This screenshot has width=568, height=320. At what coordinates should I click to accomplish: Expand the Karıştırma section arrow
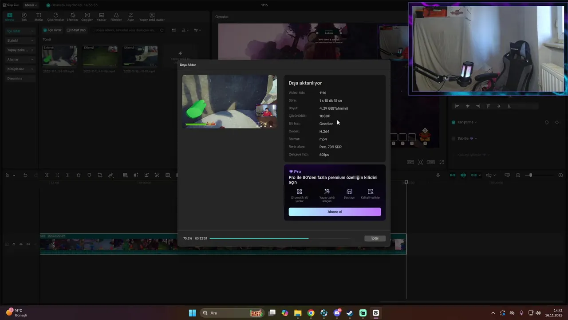tap(475, 122)
